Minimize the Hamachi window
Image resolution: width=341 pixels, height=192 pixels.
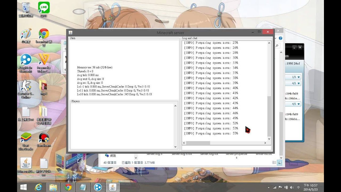[294, 47]
